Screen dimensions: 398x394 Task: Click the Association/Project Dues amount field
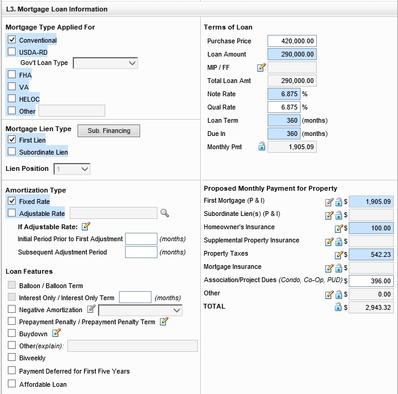click(371, 281)
